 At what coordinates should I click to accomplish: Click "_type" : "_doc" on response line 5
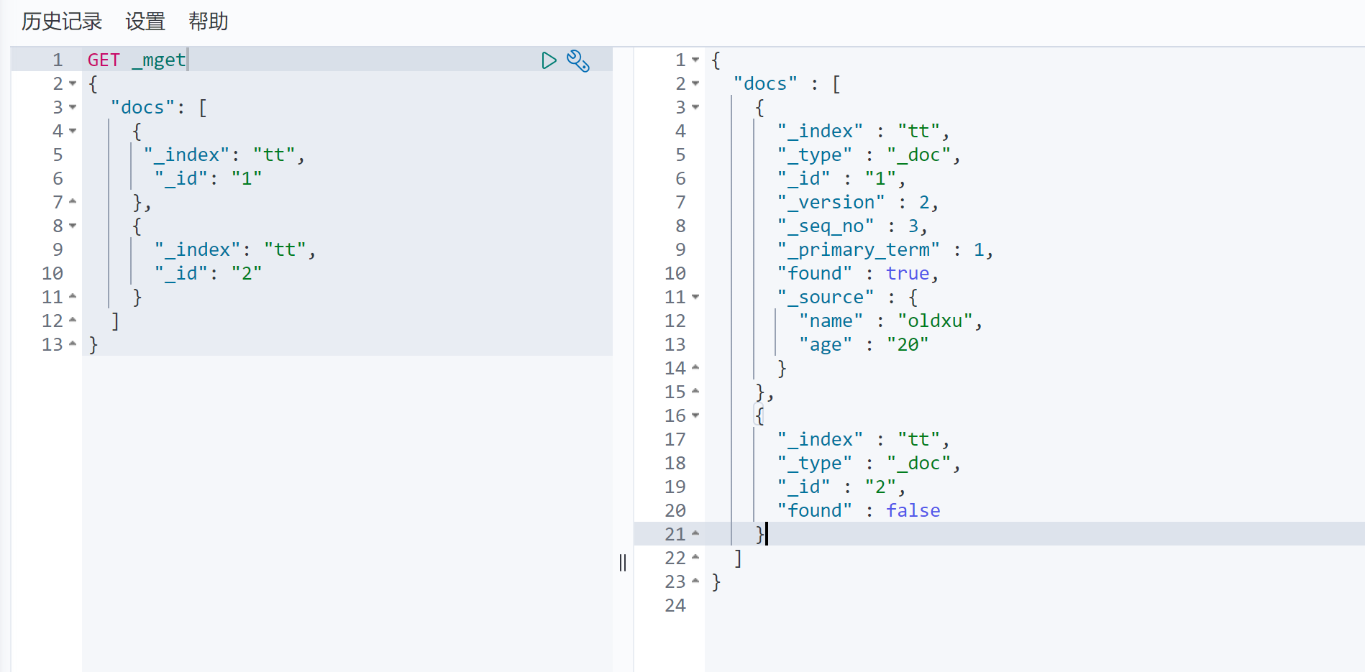click(x=864, y=155)
